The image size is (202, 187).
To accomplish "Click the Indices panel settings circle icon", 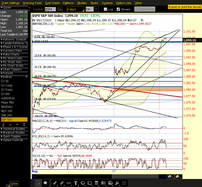I will (26, 77).
